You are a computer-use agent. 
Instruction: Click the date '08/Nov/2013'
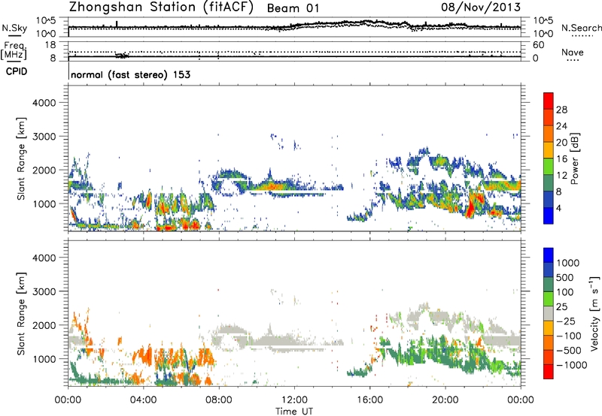pyautogui.click(x=481, y=7)
